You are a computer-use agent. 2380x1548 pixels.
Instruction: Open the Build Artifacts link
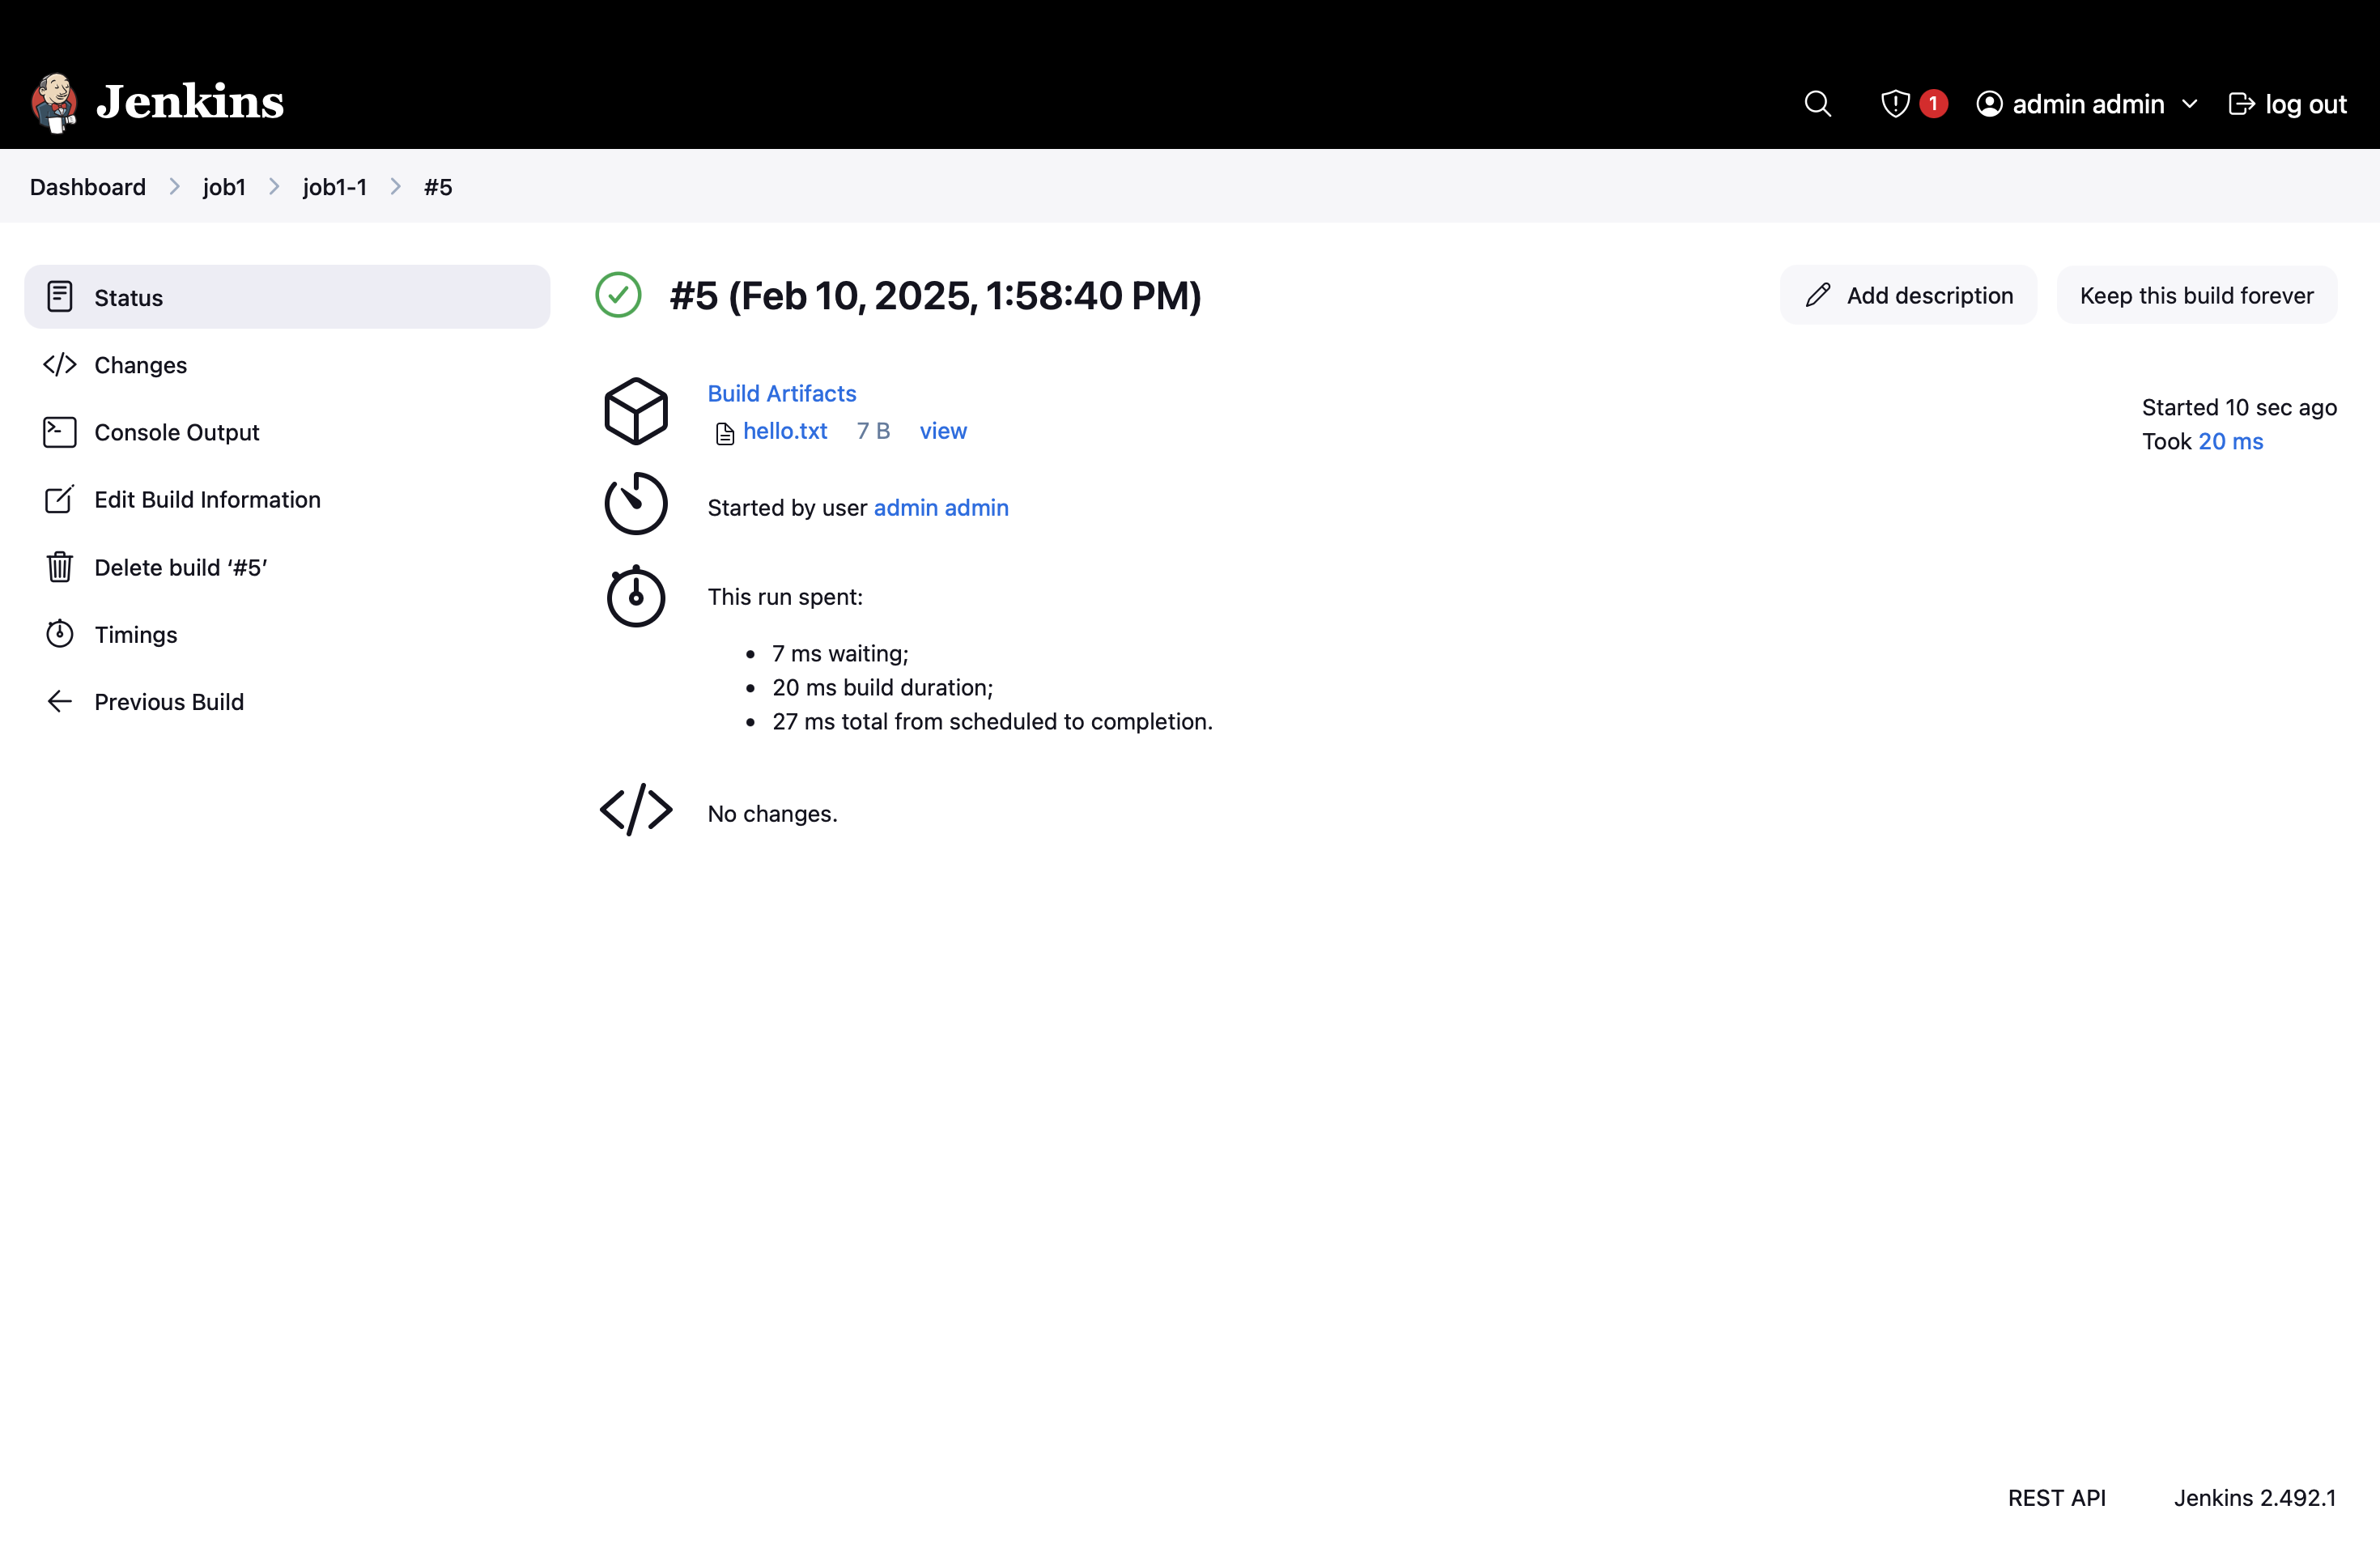pyautogui.click(x=782, y=393)
